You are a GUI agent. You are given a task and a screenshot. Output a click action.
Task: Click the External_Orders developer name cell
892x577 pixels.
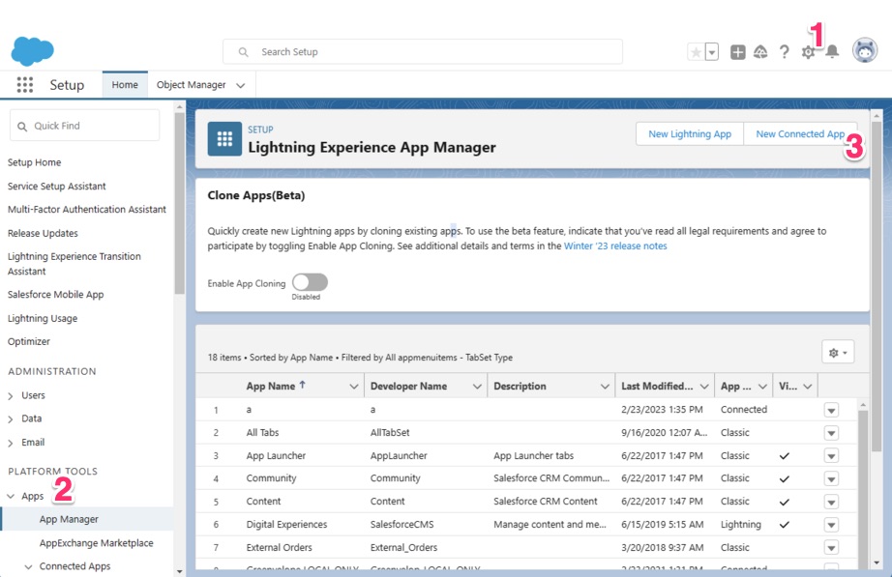click(x=403, y=548)
